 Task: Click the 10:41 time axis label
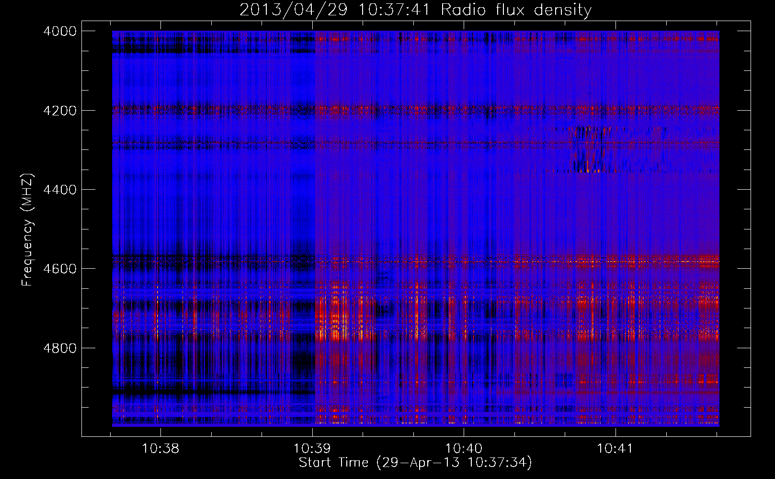[615, 449]
